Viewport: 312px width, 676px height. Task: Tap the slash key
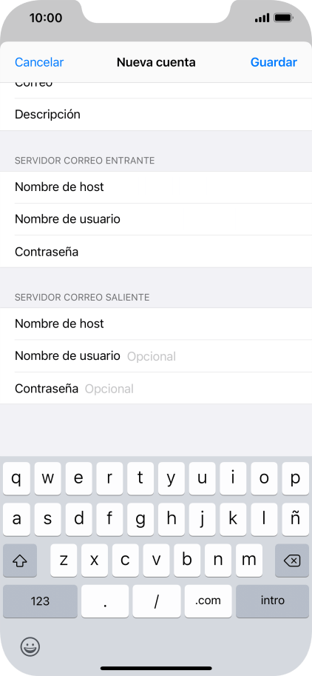coord(156,600)
